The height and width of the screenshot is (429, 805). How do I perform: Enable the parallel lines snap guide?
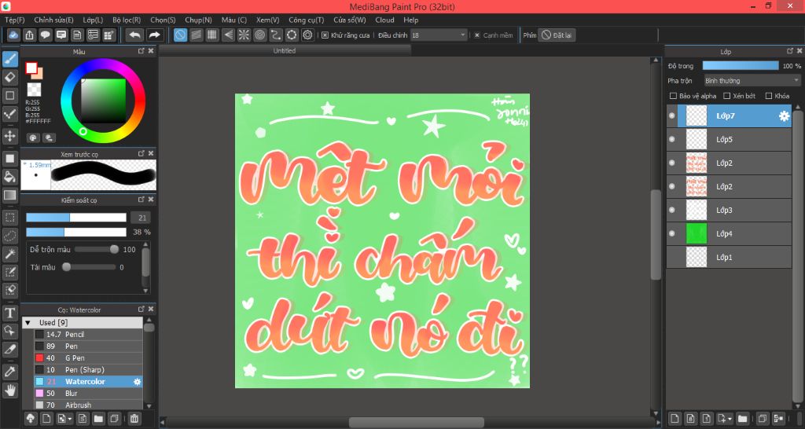click(196, 35)
